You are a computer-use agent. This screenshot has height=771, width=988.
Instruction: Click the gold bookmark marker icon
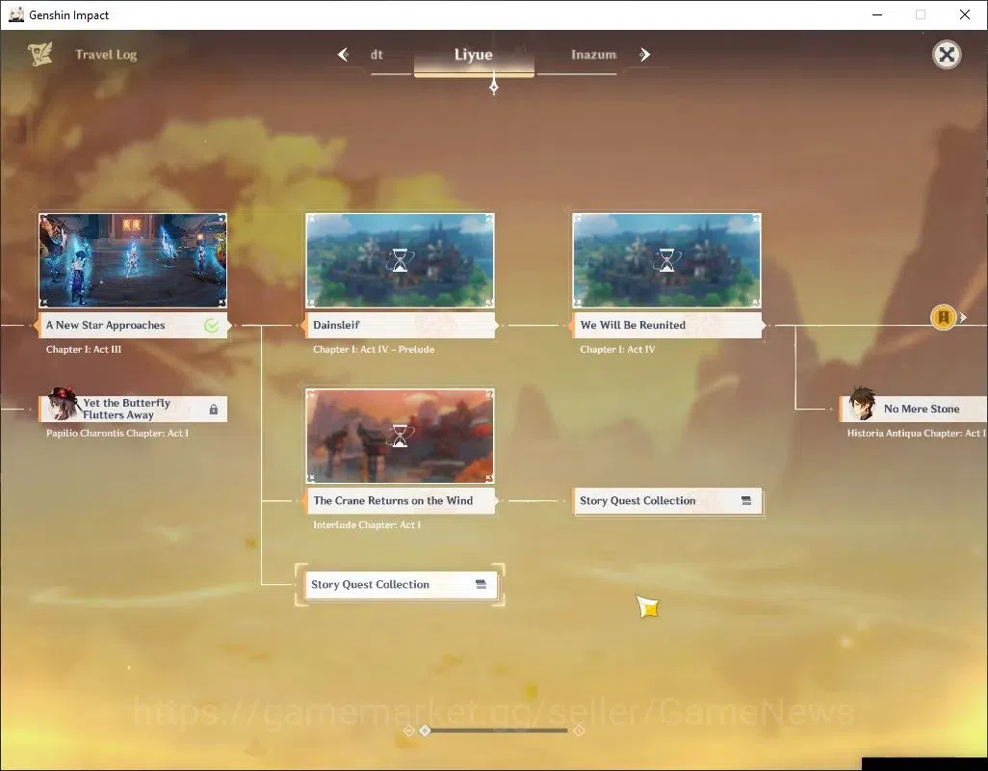tap(944, 317)
